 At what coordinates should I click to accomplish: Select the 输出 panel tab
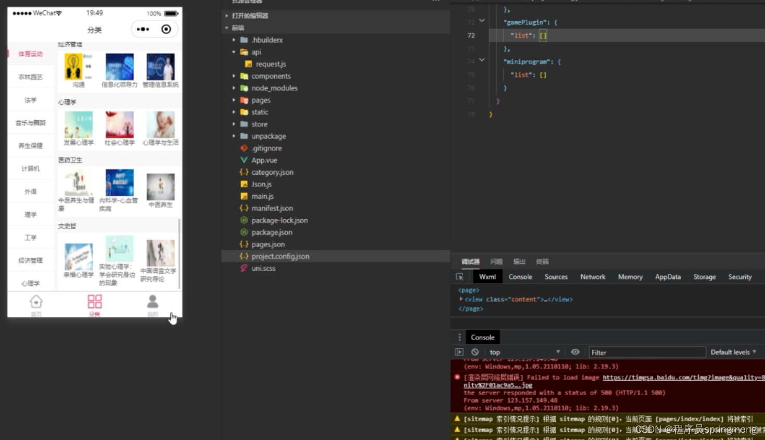519,262
